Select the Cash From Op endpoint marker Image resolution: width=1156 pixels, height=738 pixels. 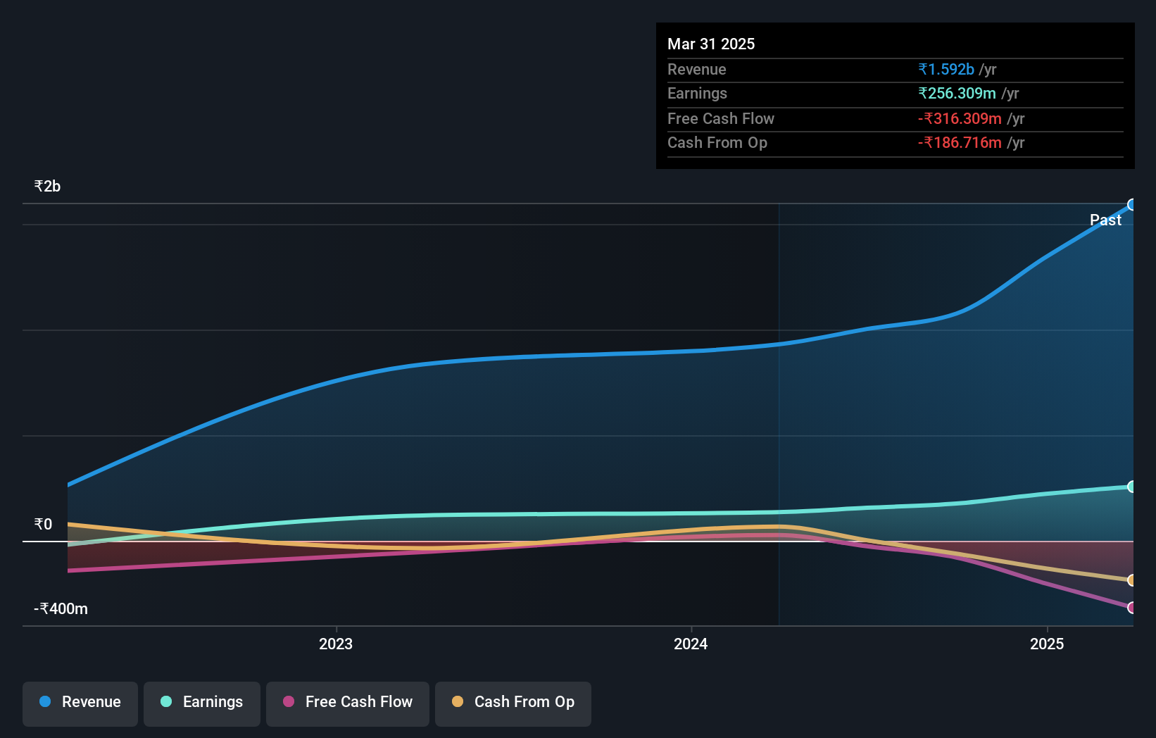click(1131, 580)
